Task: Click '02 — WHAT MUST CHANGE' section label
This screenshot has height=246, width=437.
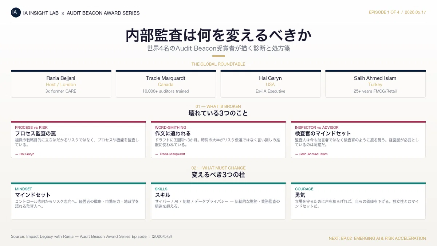Action: 219,168
